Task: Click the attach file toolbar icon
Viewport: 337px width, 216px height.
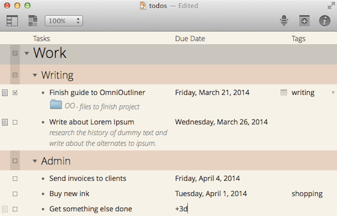Action: 304,21
